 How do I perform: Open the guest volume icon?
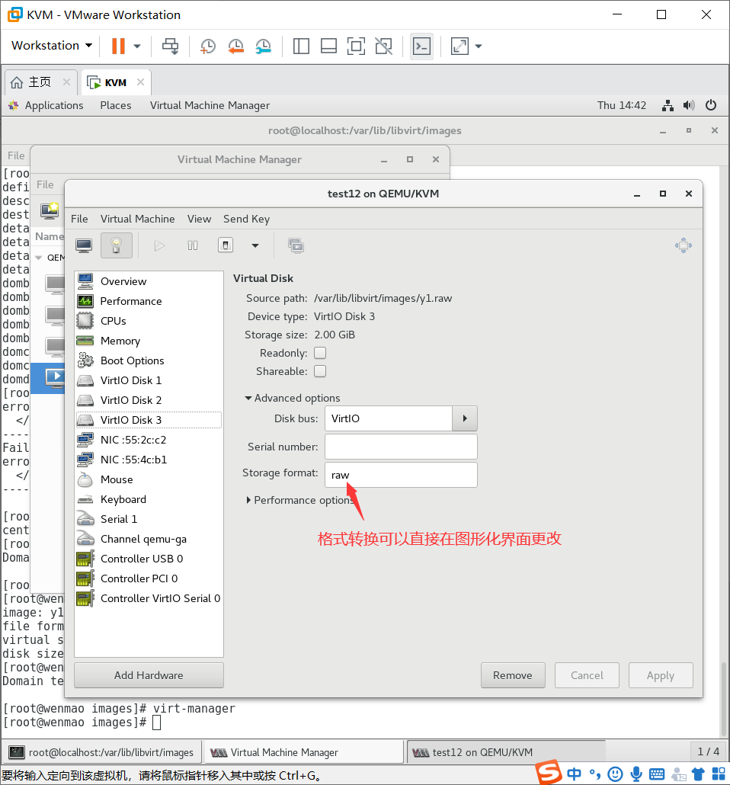pyautogui.click(x=689, y=105)
